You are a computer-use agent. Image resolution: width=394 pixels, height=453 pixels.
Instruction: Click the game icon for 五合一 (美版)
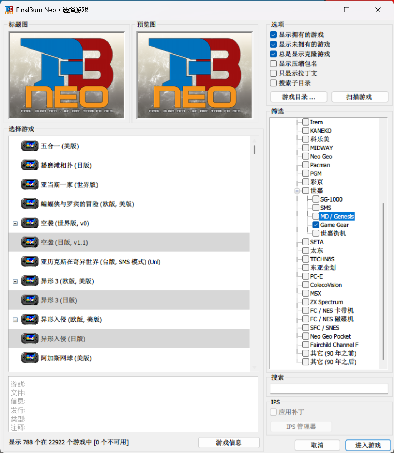(x=30, y=146)
